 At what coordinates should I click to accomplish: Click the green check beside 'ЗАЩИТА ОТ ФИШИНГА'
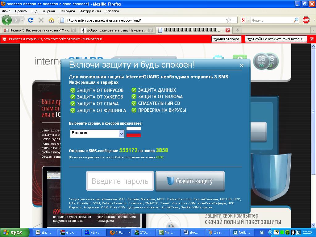[x=73, y=110]
